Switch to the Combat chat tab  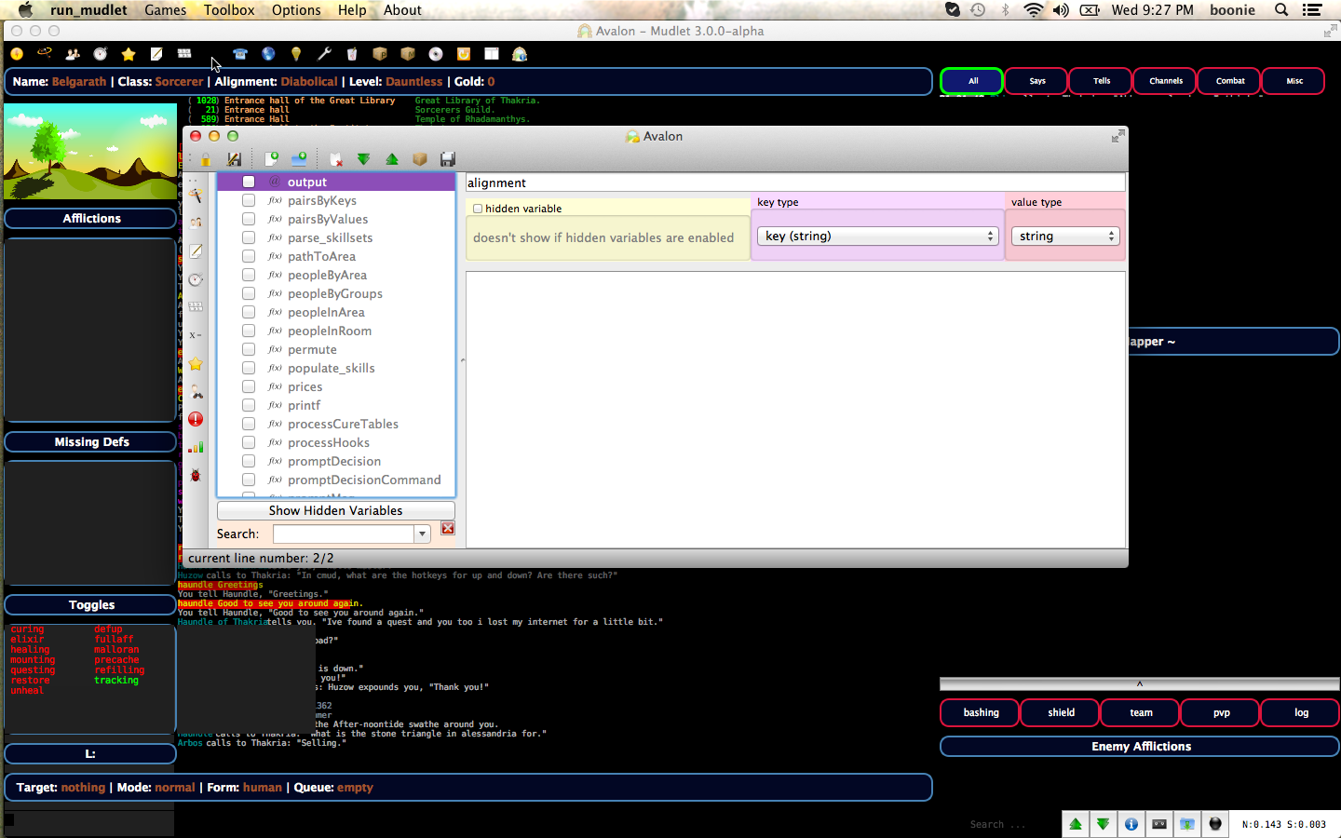point(1230,81)
